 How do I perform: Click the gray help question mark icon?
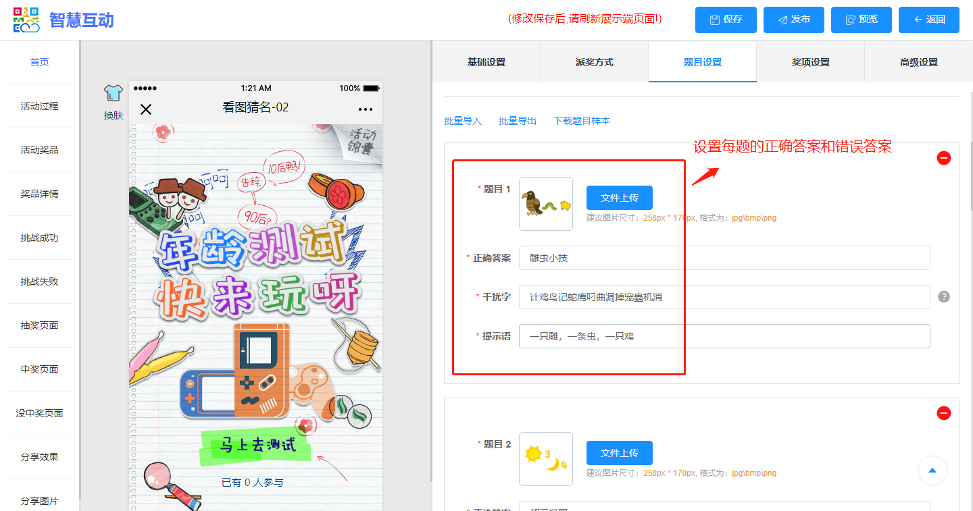[944, 296]
